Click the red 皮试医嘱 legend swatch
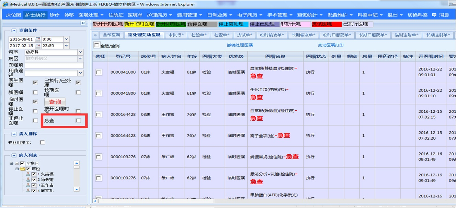The image size is (456, 208). coord(327,24)
